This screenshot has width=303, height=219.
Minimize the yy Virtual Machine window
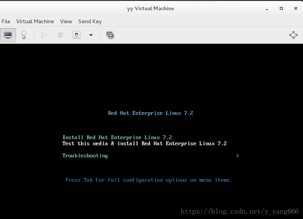point(267,9)
